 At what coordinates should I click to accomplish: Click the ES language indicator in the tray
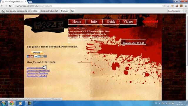coord(156,103)
